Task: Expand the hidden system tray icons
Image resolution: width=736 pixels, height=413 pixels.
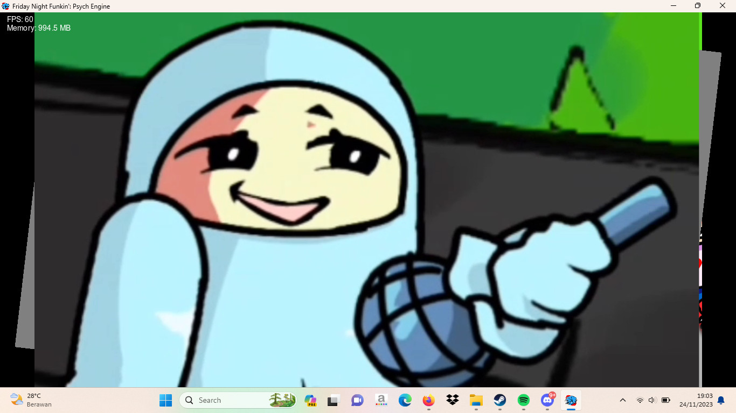Action: [x=623, y=400]
